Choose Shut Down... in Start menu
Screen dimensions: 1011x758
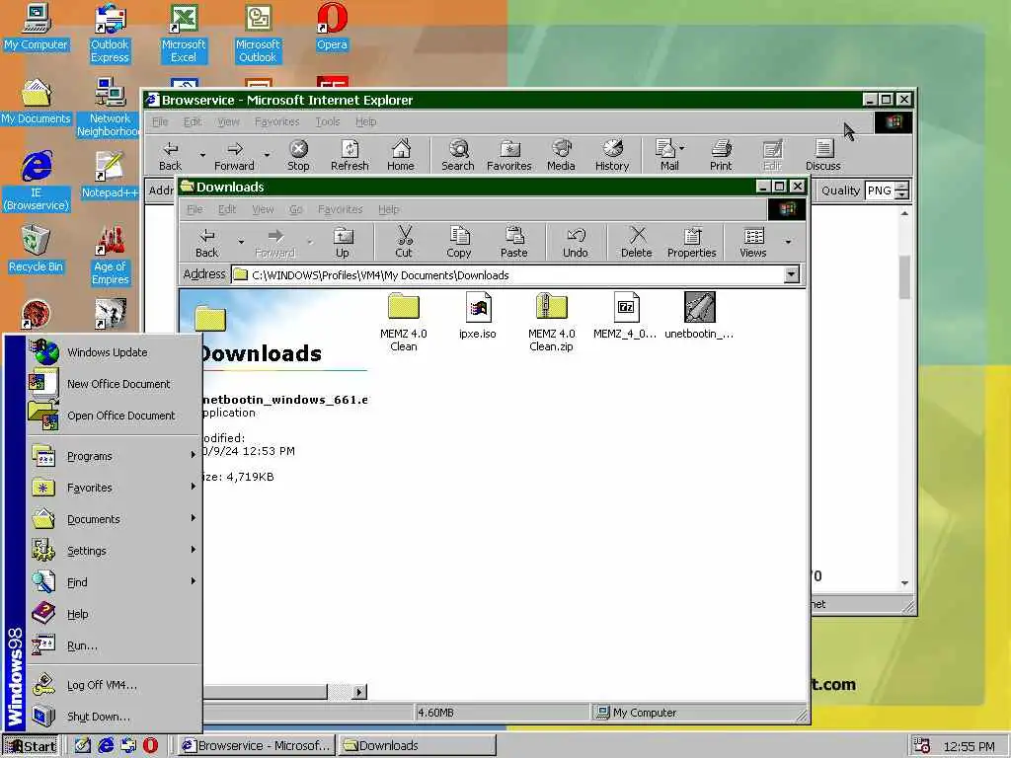[x=115, y=717]
